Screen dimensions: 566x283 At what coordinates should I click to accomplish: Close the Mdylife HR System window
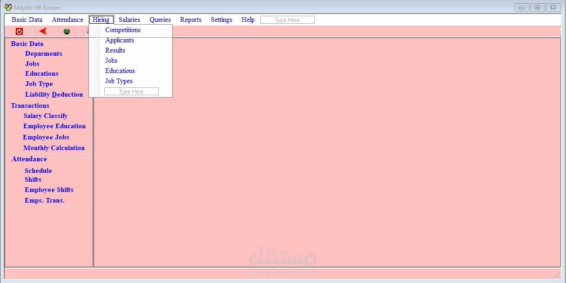click(553, 7)
